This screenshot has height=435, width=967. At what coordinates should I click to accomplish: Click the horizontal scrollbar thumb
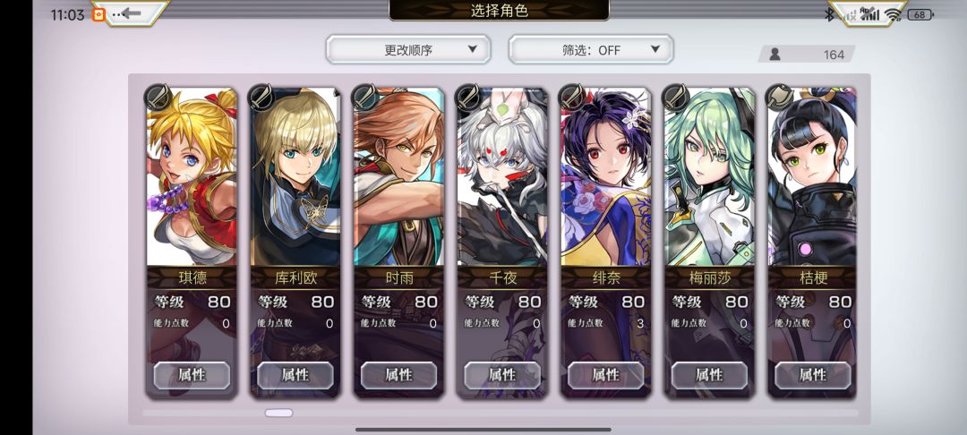[278, 413]
